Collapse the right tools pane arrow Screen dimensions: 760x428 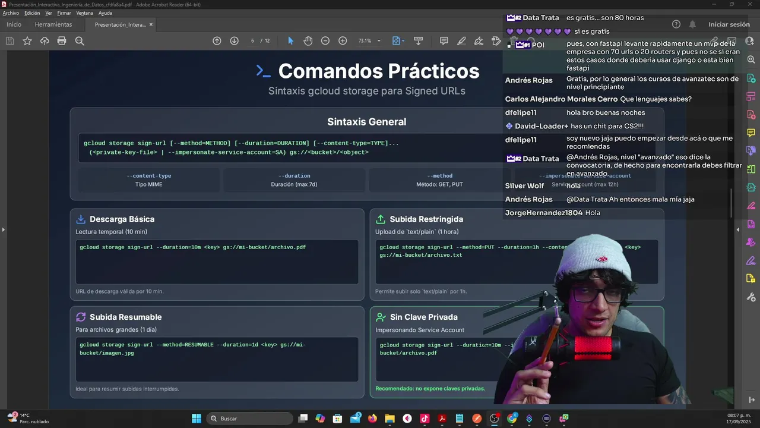(738, 229)
